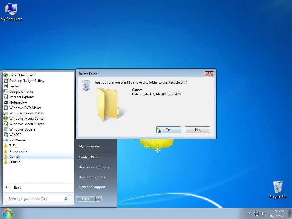Click the Windows Start orb
Viewport: 292px width, 219px height.
click(x=8, y=214)
